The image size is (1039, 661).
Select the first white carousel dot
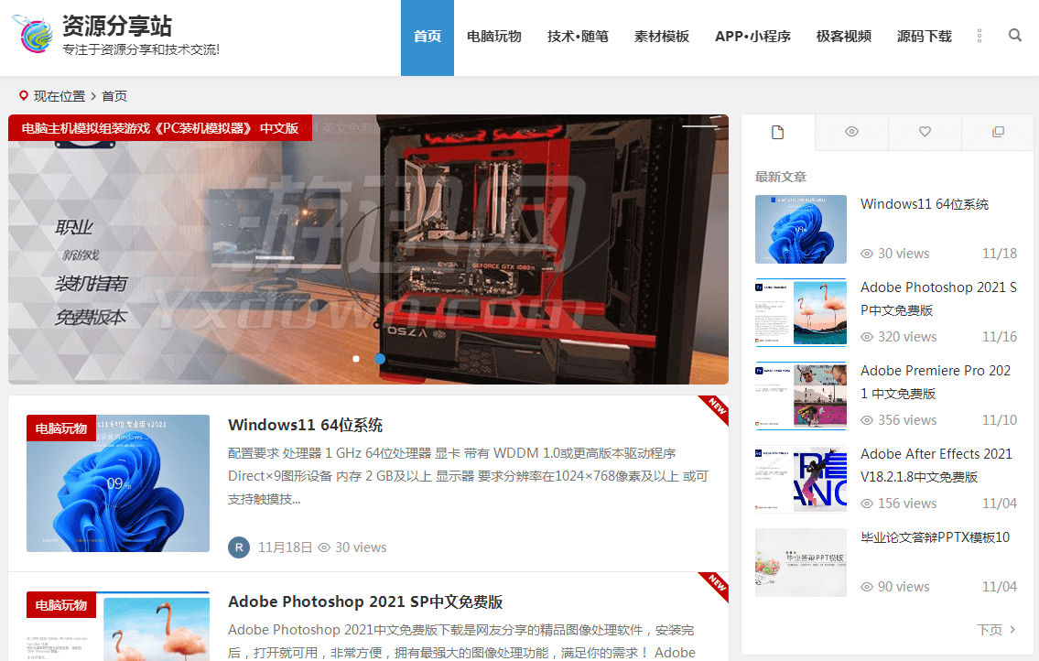click(356, 359)
